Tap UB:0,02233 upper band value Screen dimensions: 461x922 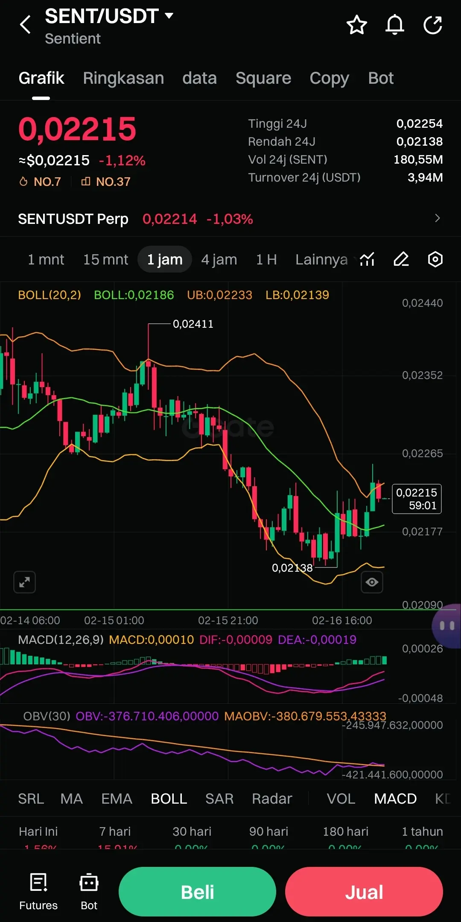pyautogui.click(x=219, y=295)
